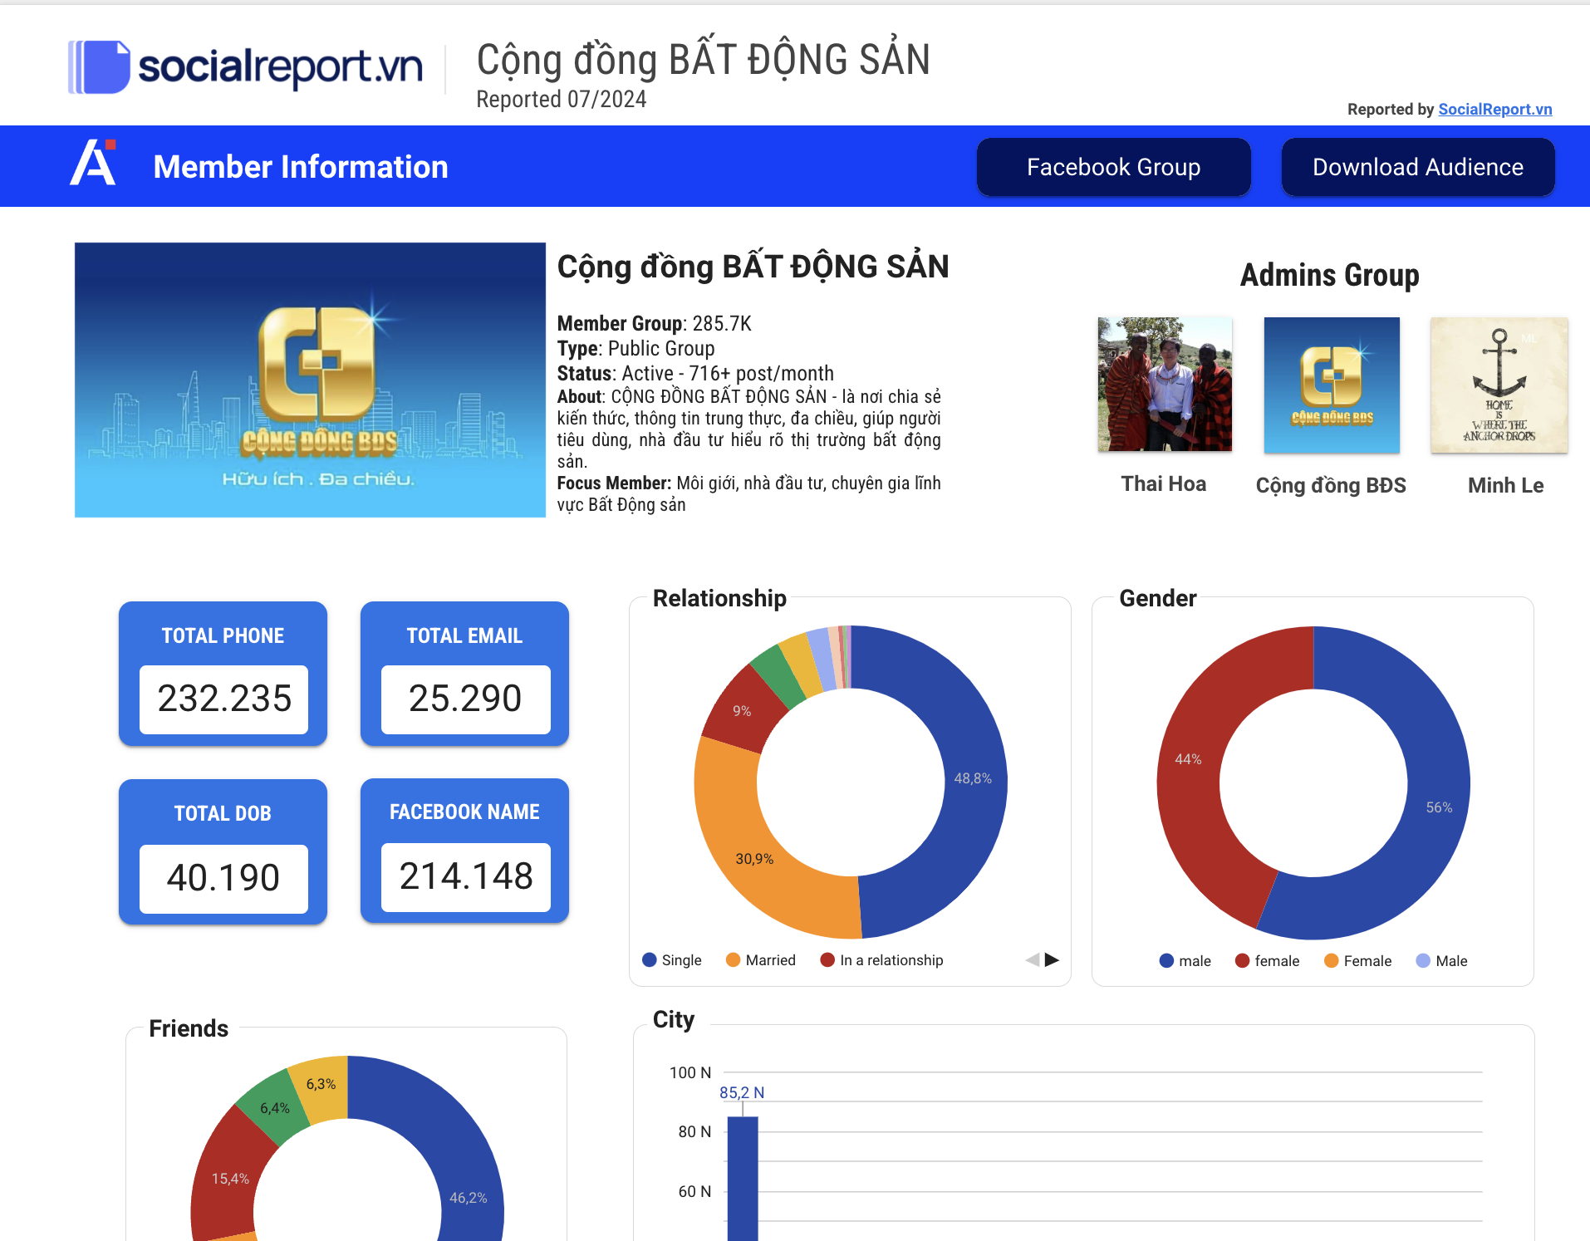1590x1241 pixels.
Task: Toggle the lowercase female legend dot
Action: tap(1243, 960)
